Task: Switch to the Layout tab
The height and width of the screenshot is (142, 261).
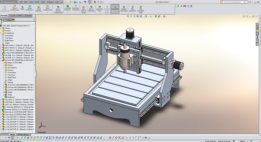Action: (12, 16)
